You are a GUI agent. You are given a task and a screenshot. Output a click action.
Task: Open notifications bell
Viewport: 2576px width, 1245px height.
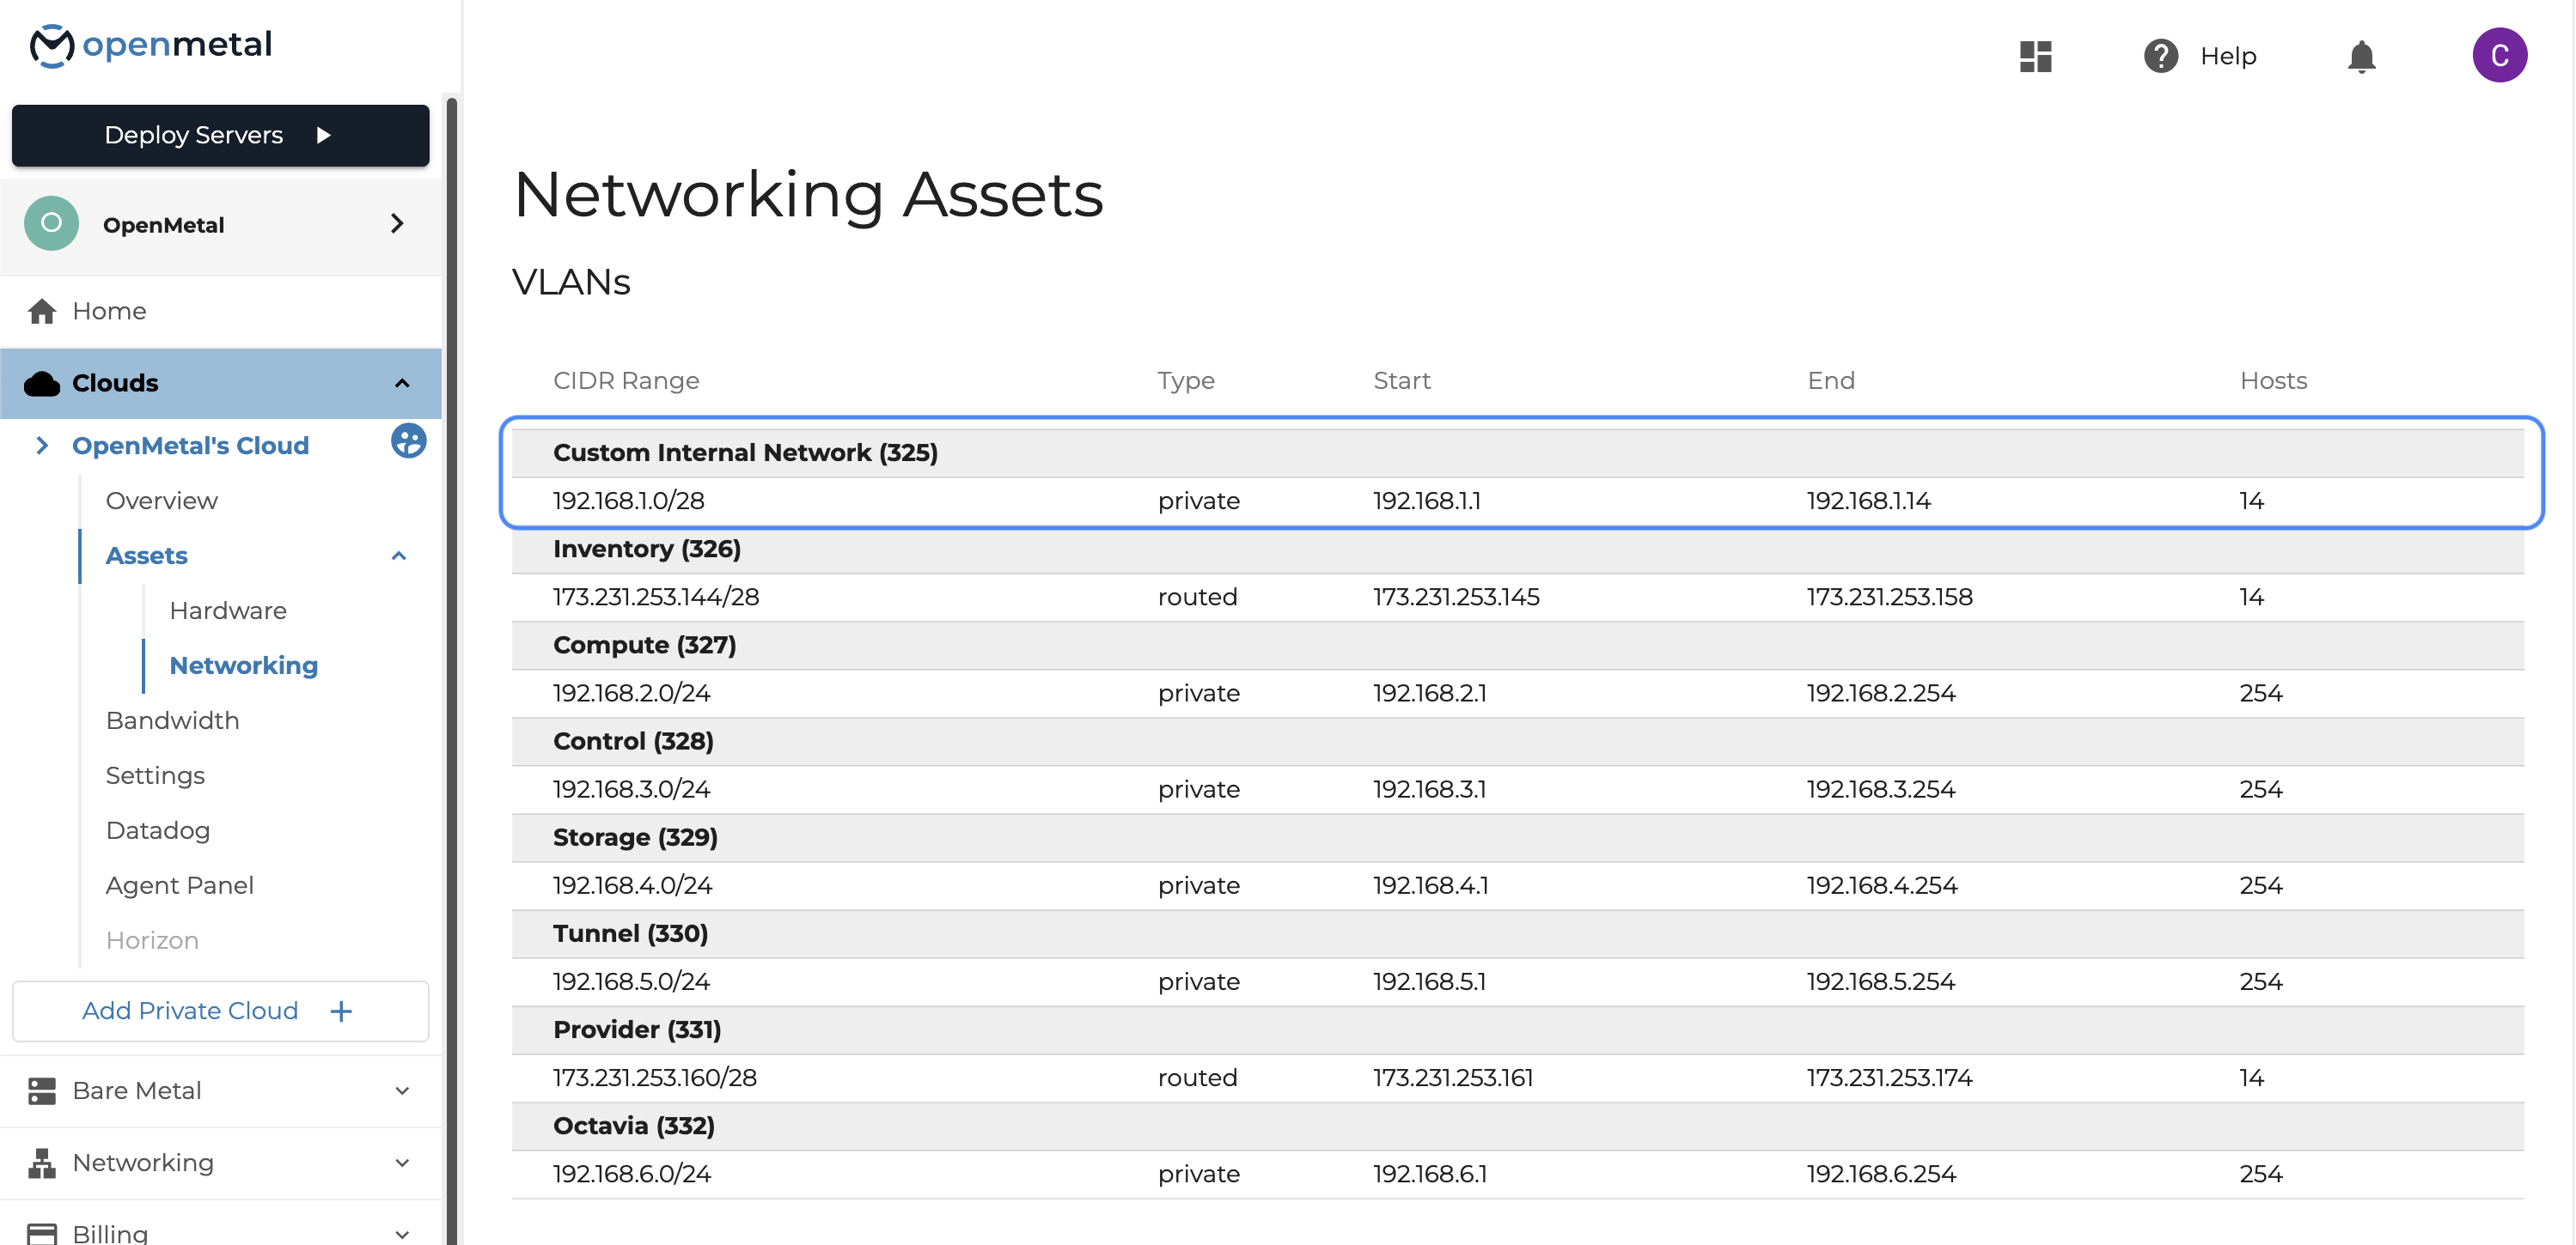pos(2361,56)
